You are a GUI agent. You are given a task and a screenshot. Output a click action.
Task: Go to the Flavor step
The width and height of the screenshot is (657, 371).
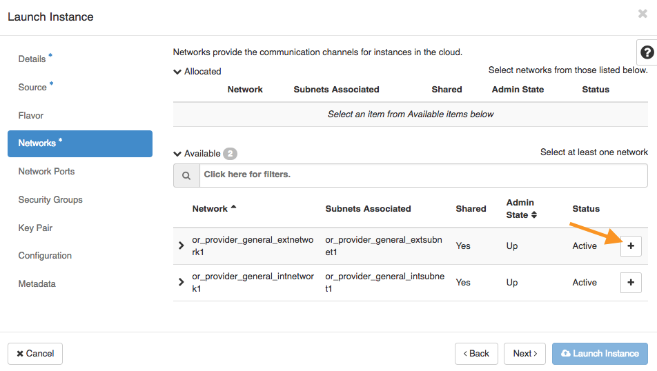click(31, 116)
